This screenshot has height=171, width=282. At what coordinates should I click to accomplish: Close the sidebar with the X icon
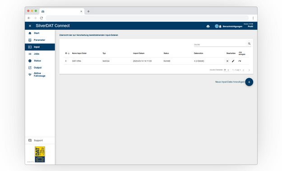(30, 26)
